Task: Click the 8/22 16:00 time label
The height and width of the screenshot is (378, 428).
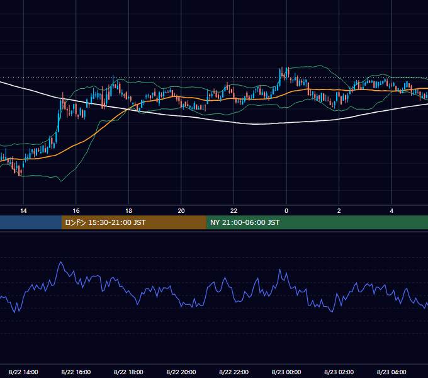Action: coord(76,372)
